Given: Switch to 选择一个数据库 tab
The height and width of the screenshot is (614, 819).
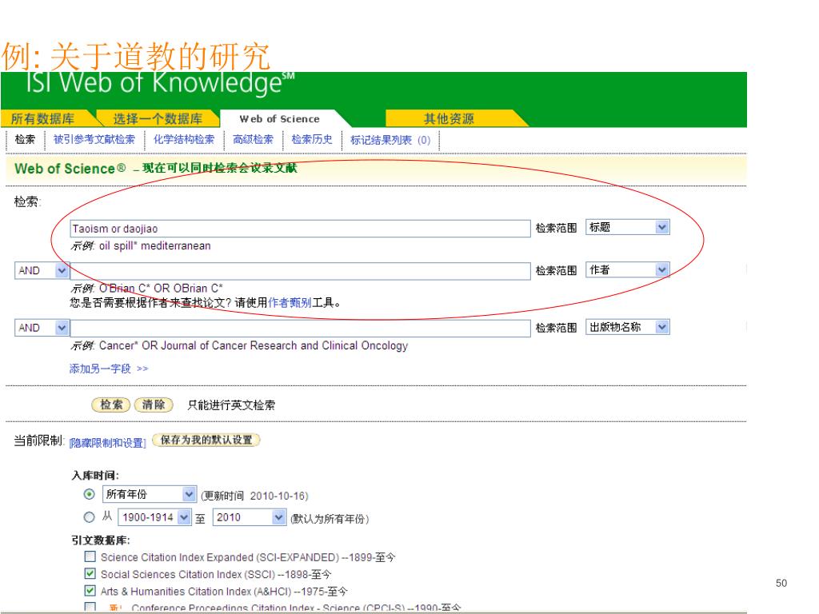Looking at the screenshot, I should pyautogui.click(x=158, y=118).
